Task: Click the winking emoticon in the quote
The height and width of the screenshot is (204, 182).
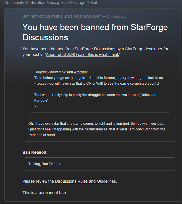Action: pyautogui.click(x=36, y=107)
